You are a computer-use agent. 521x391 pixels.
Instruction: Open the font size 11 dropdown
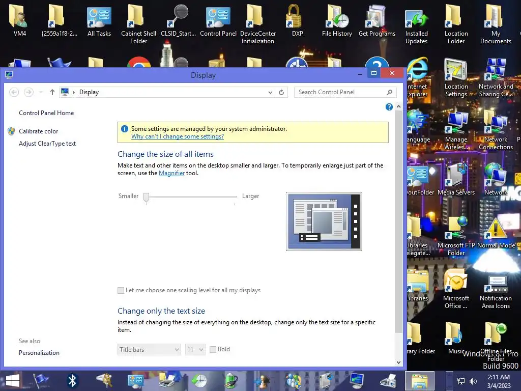coord(195,349)
